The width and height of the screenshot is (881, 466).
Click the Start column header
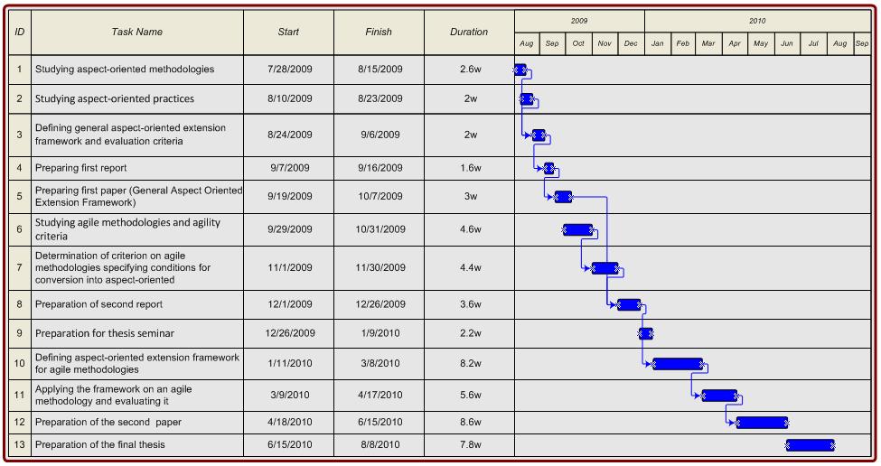(x=288, y=33)
